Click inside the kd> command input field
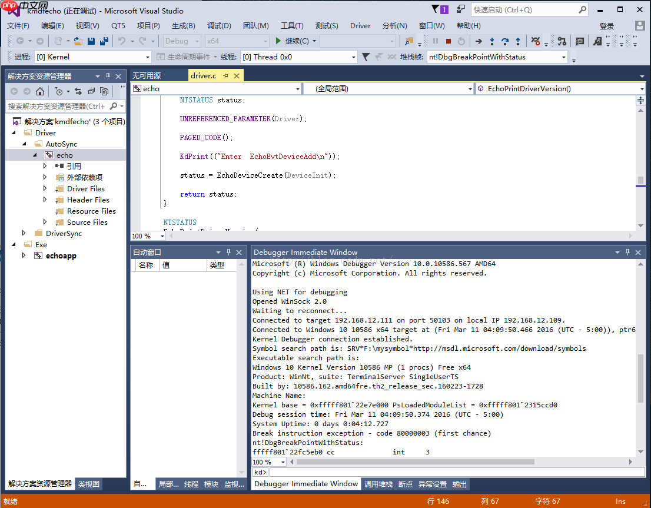This screenshot has width=651, height=508. [x=412, y=471]
